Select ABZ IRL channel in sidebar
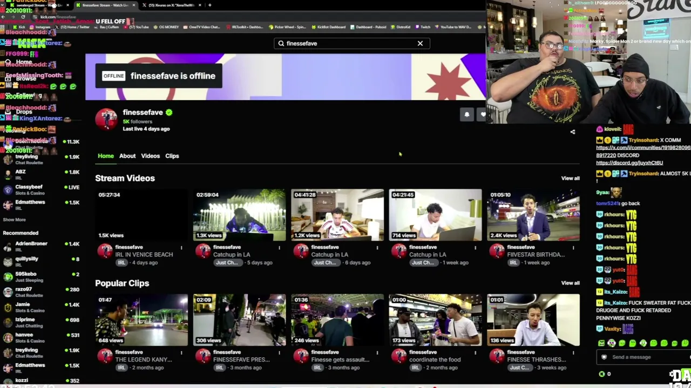 point(40,175)
